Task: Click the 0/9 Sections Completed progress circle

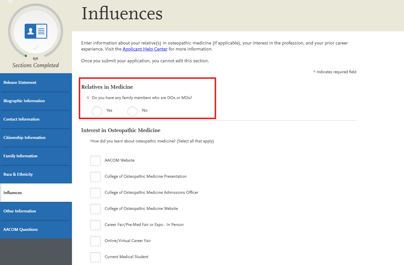Action: 35,31
